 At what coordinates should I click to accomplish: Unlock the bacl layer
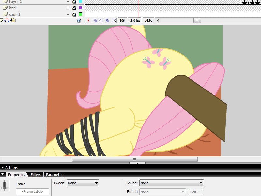[74, 8]
